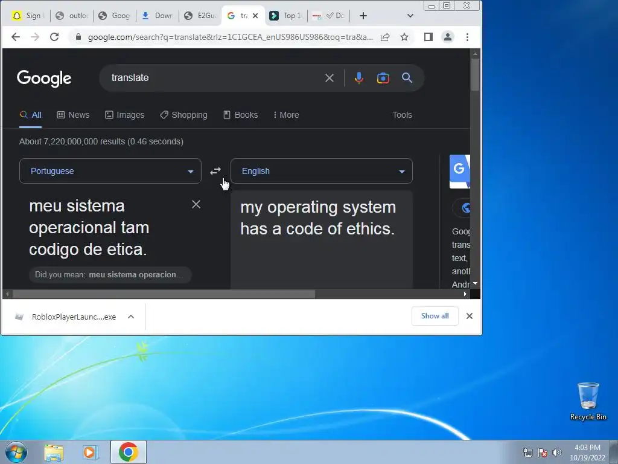Switch to the E2Gu browser tab

(x=201, y=16)
